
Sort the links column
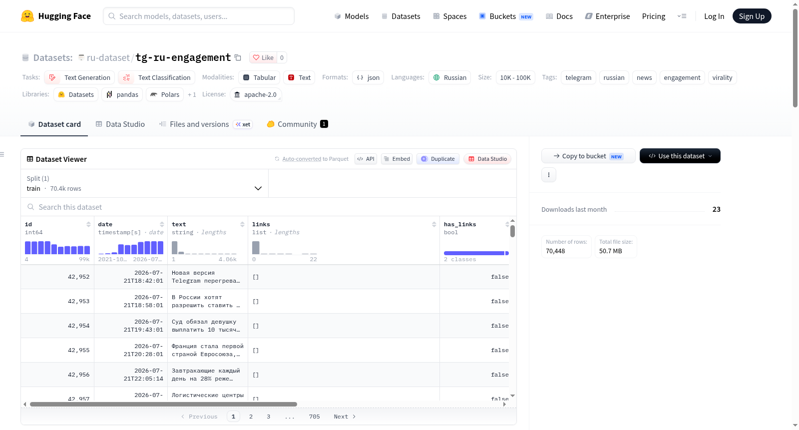[434, 224]
